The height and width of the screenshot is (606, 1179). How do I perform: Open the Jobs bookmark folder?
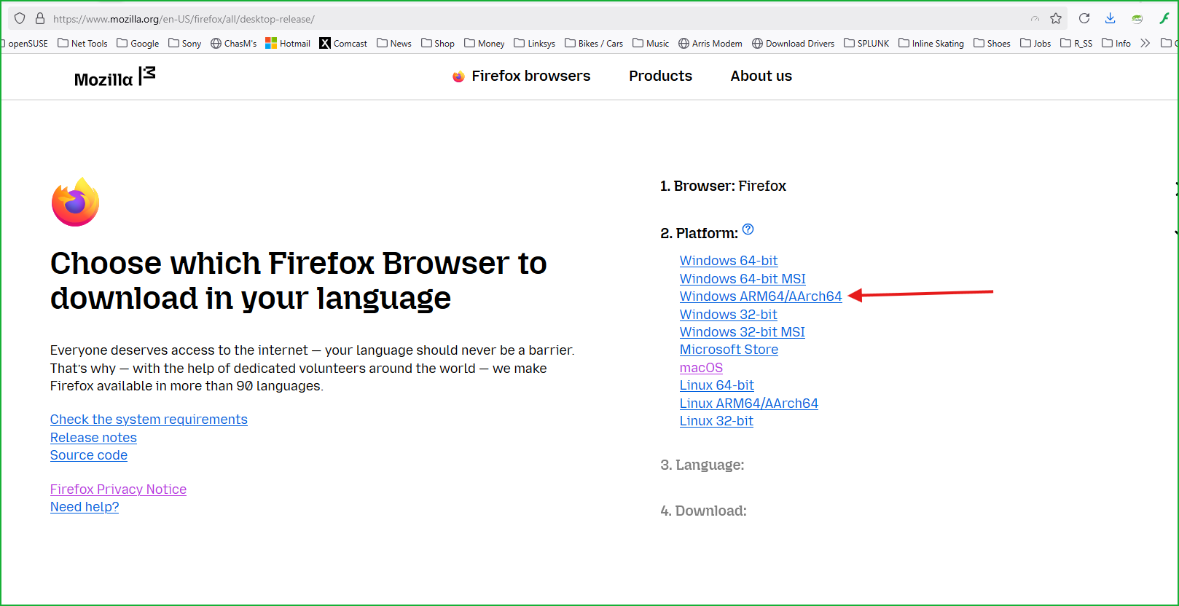click(x=1035, y=43)
